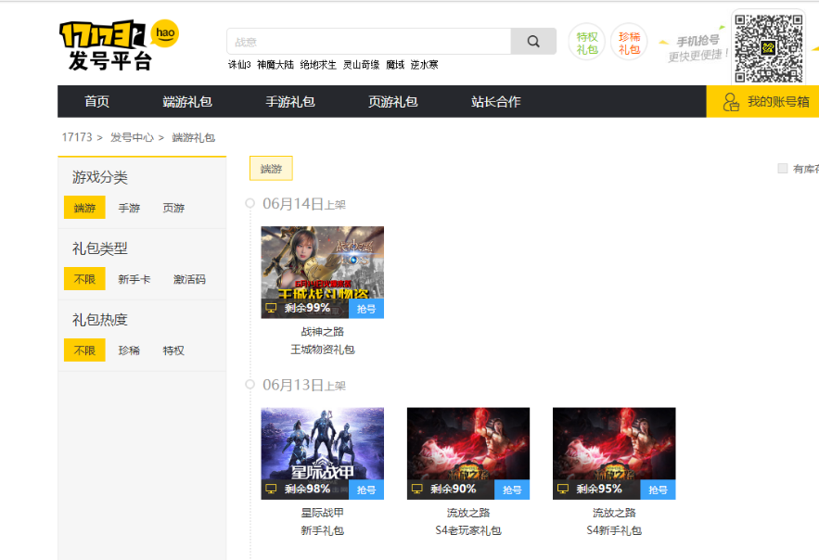The width and height of the screenshot is (819, 560).
Task: Select 激活码 gift type filter
Action: (x=189, y=279)
